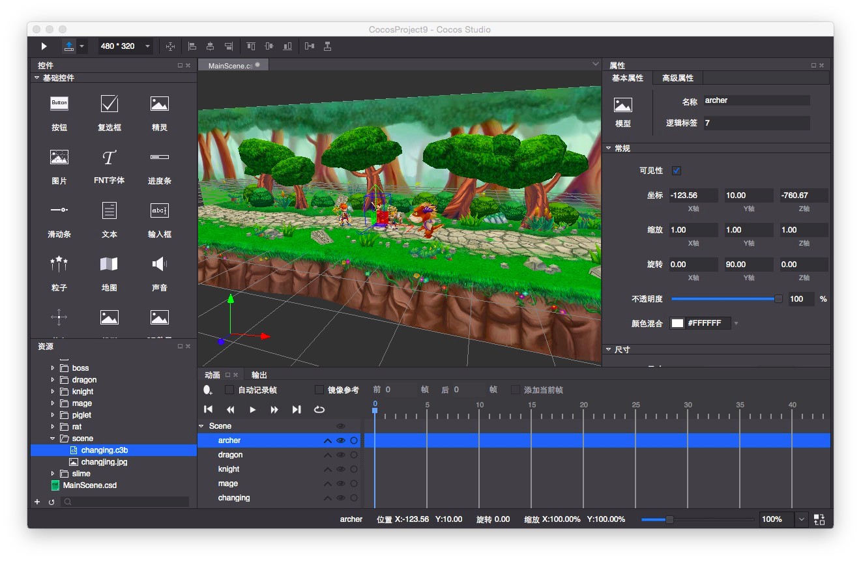This screenshot has height=561, width=861.
Task: Add a new resource with plus icon
Action: (x=37, y=502)
